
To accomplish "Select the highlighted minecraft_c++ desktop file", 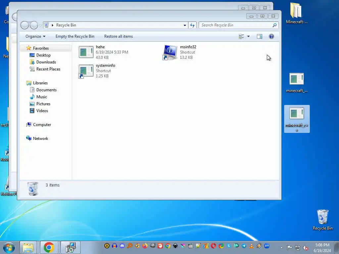I will point(297,119).
